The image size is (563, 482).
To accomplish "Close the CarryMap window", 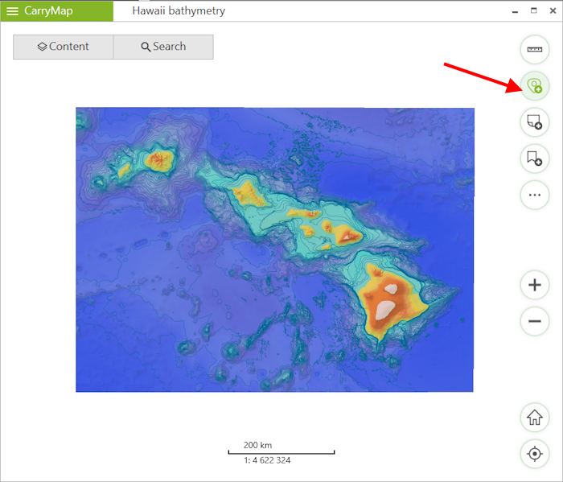I will pos(553,10).
